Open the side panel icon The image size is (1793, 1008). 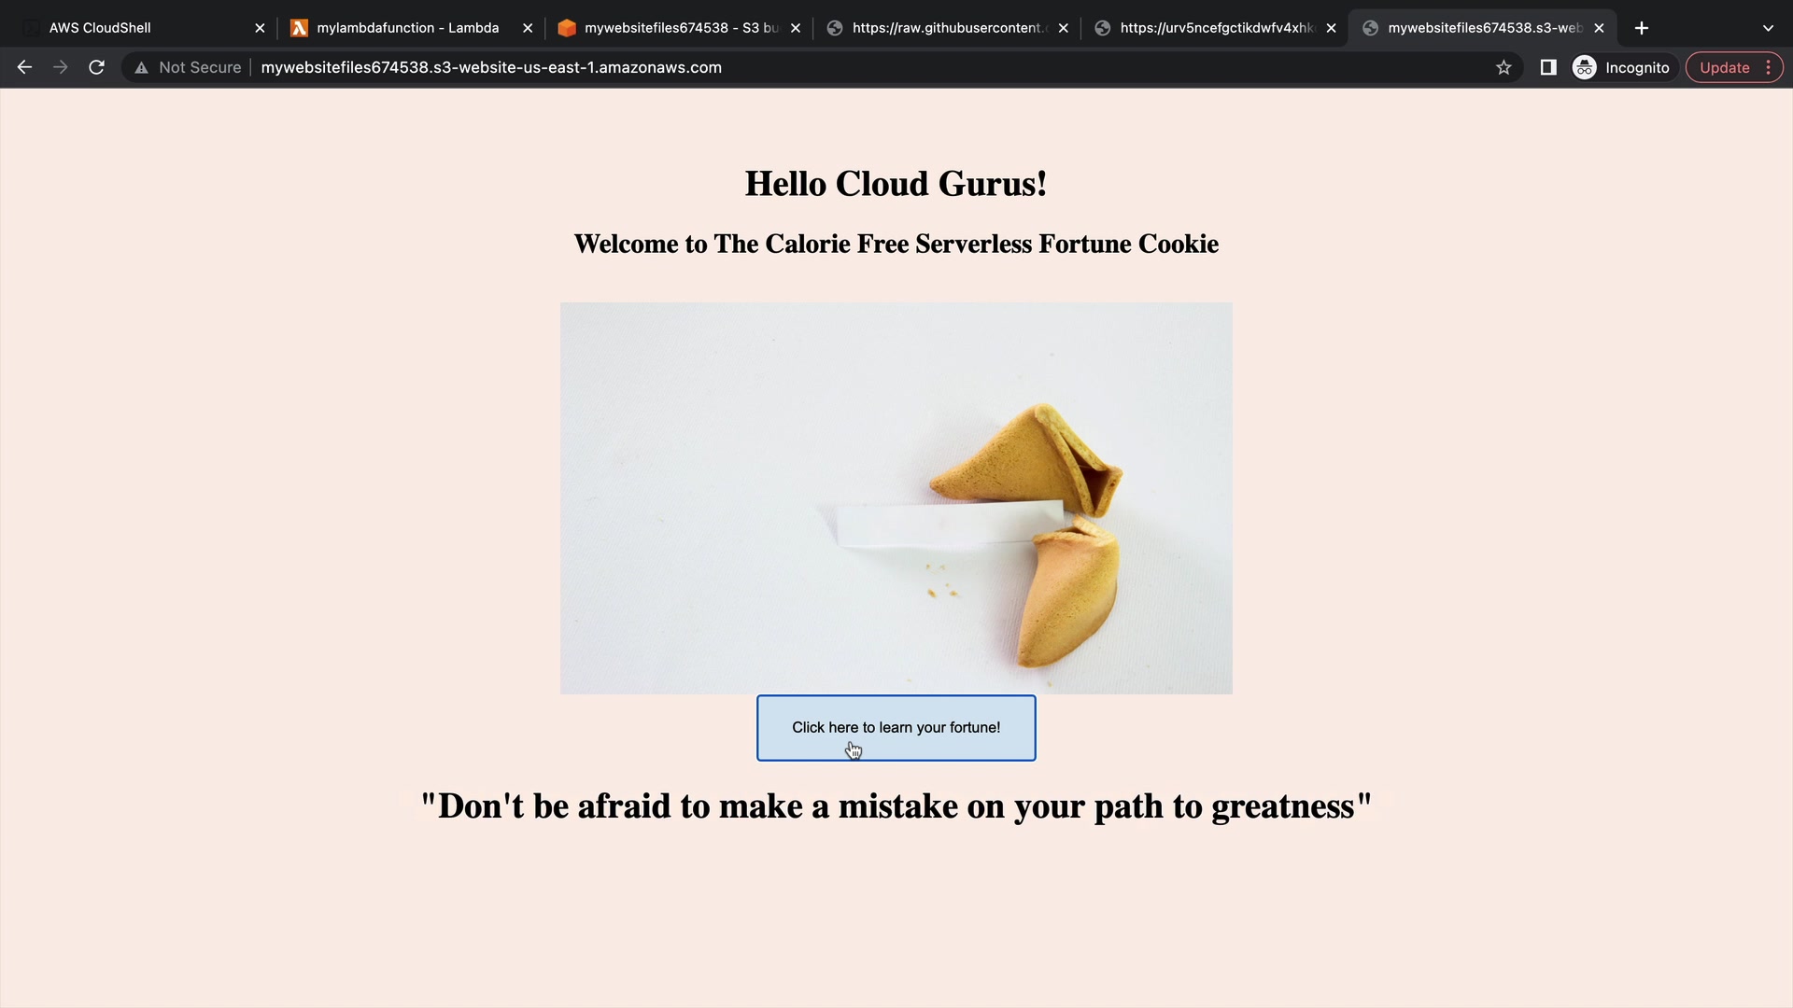1548,67
